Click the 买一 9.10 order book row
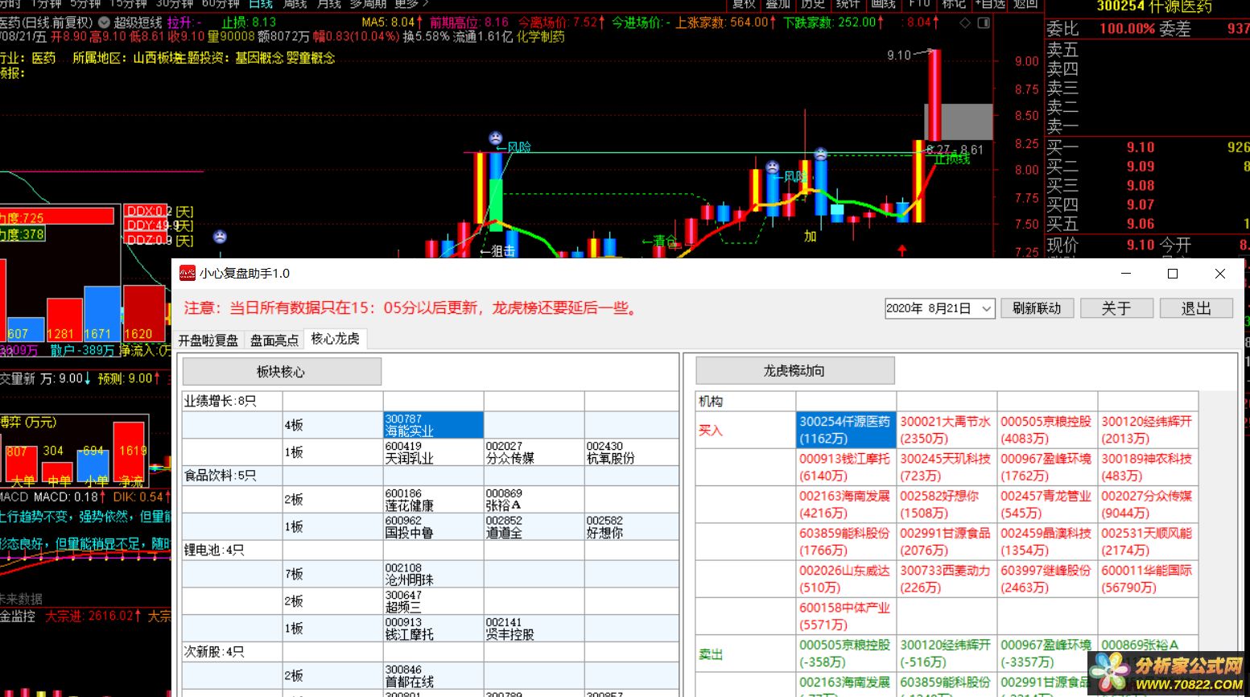Screen dimensions: 1250x697 1147,147
